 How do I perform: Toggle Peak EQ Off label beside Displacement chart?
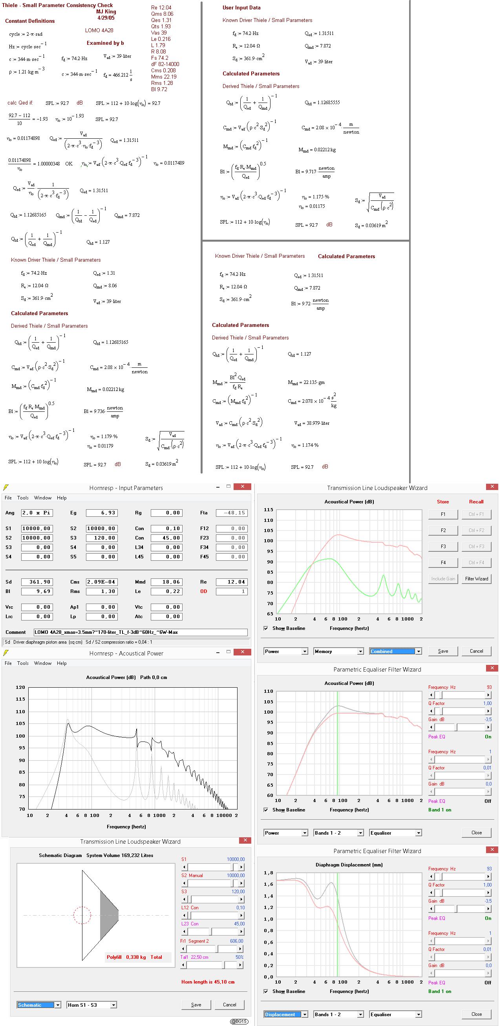point(488,983)
